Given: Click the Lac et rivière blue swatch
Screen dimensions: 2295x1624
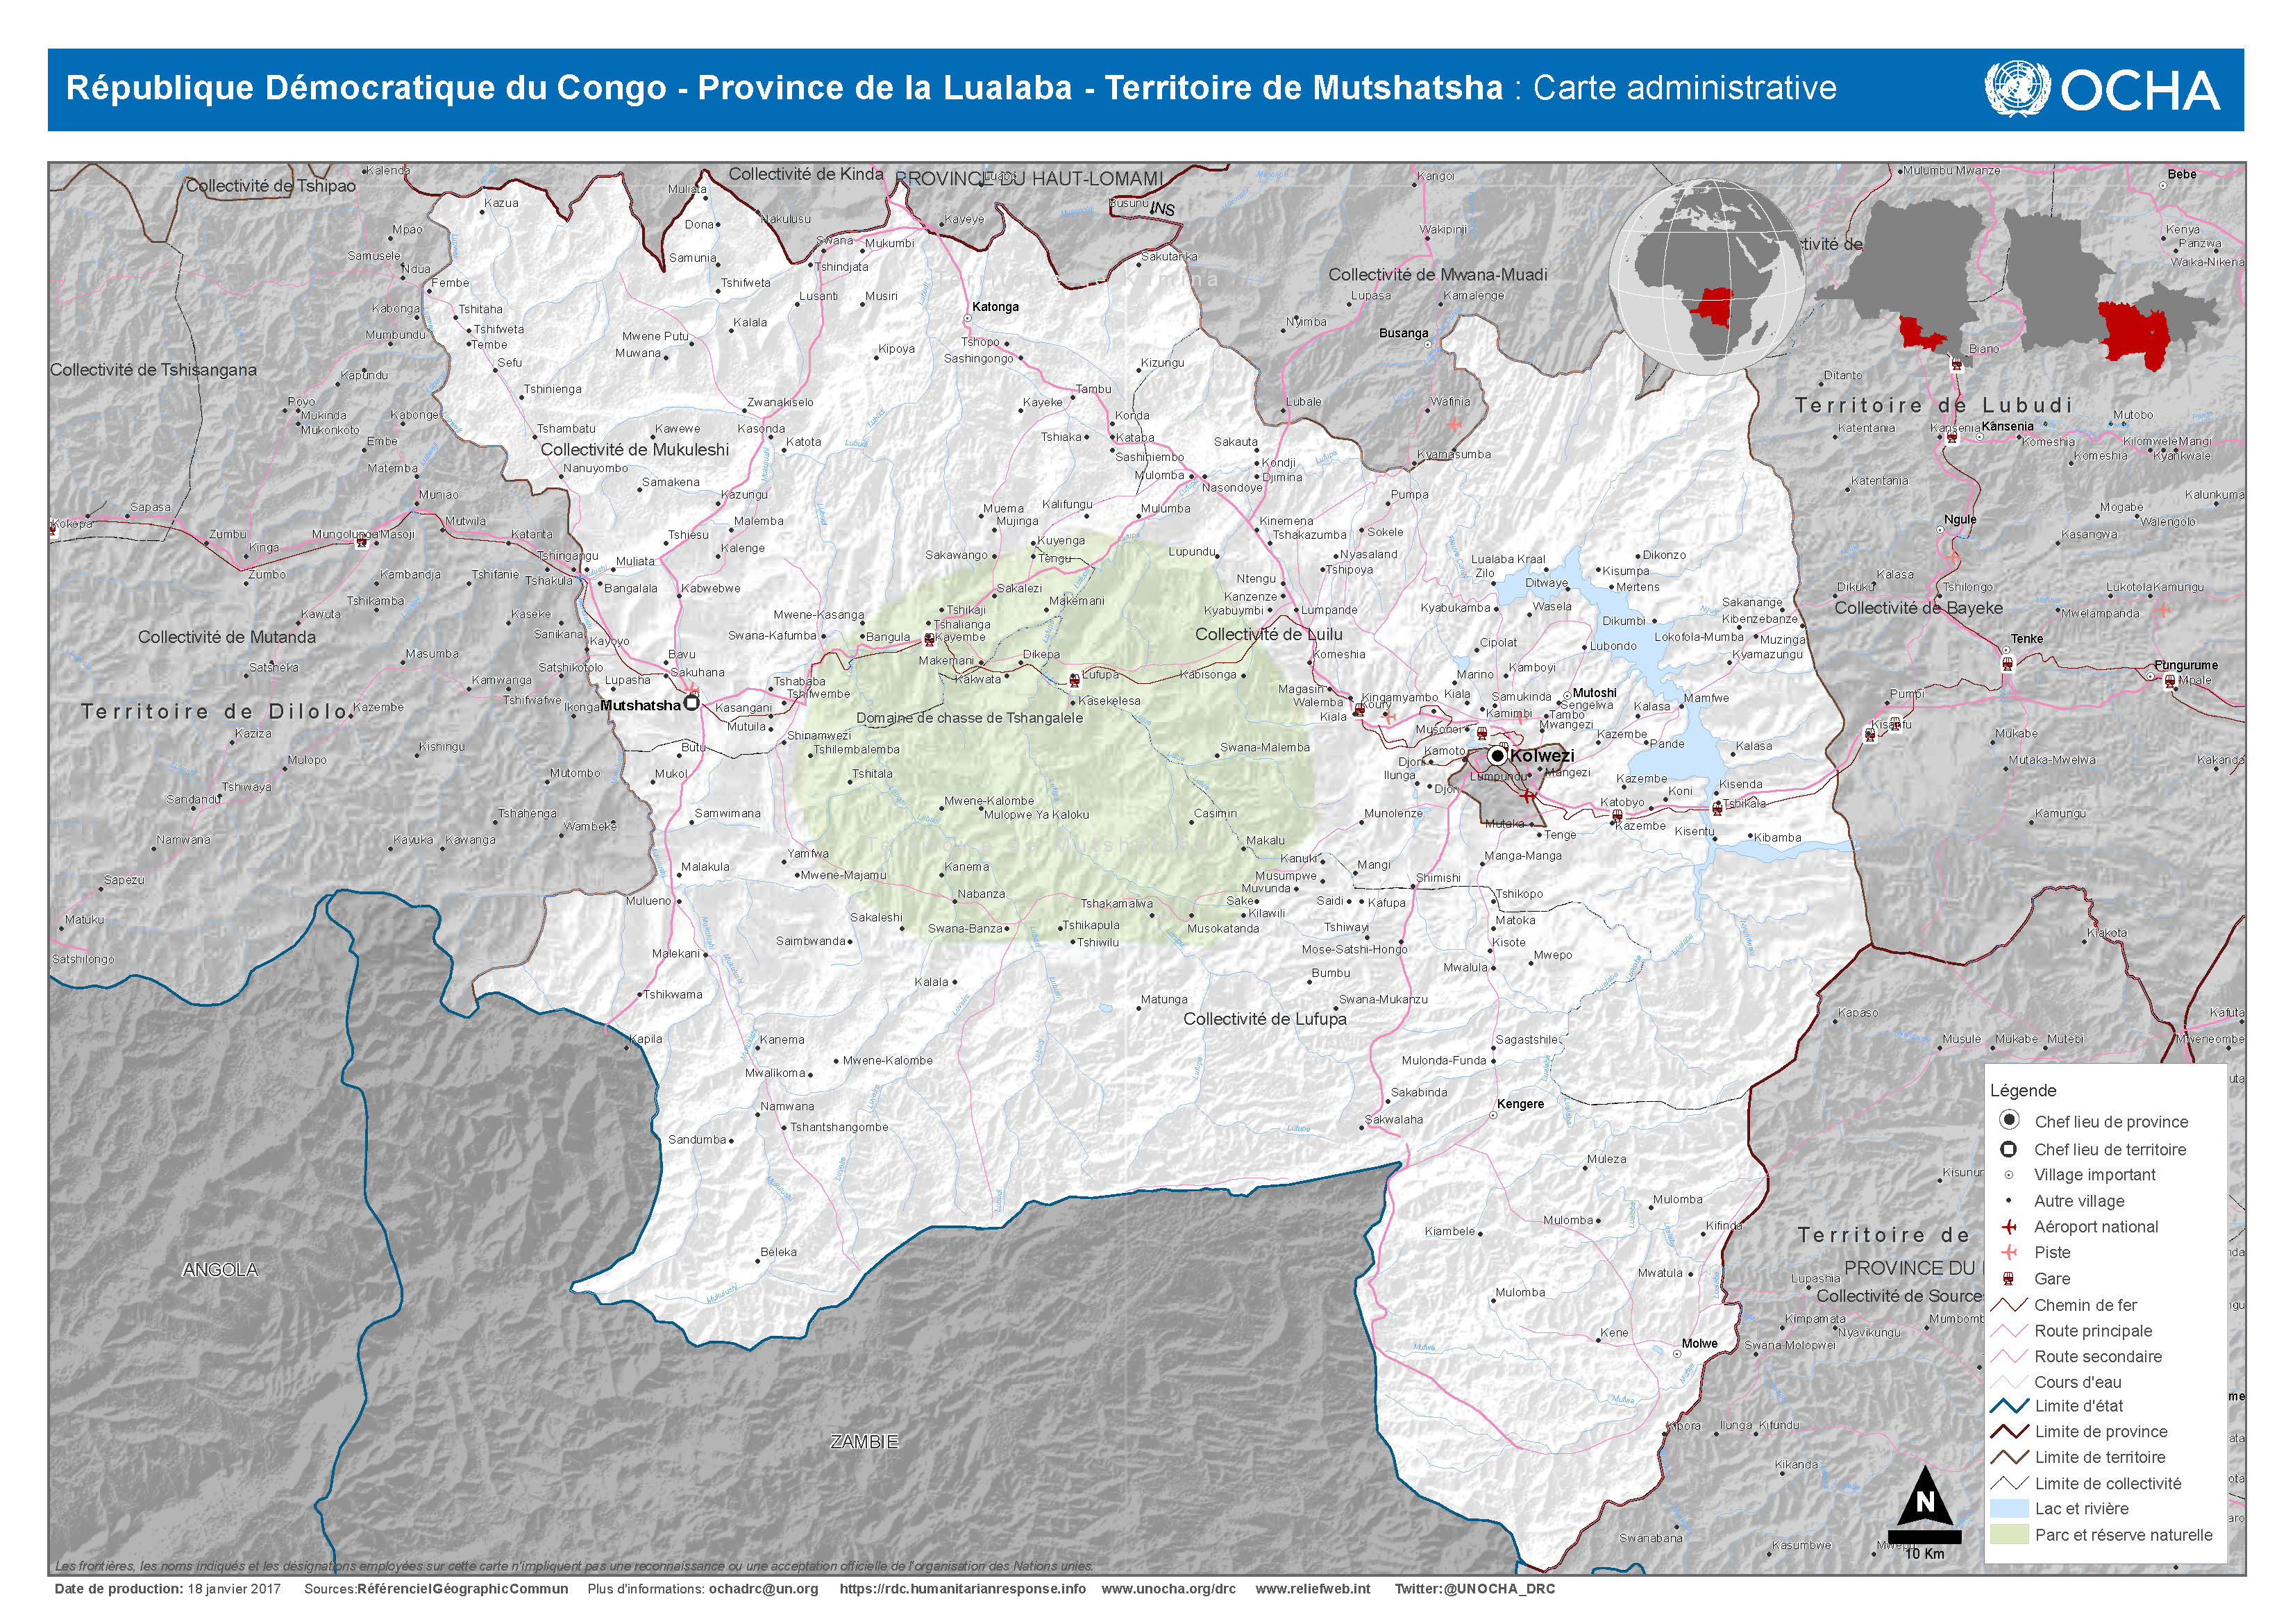Looking at the screenshot, I should [2009, 1509].
